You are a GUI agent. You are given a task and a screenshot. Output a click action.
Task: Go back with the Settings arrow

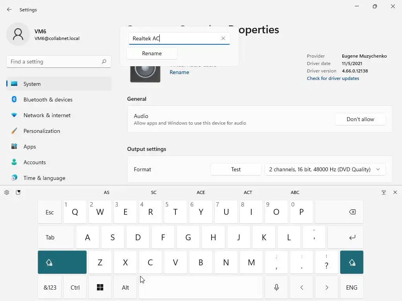9,9
